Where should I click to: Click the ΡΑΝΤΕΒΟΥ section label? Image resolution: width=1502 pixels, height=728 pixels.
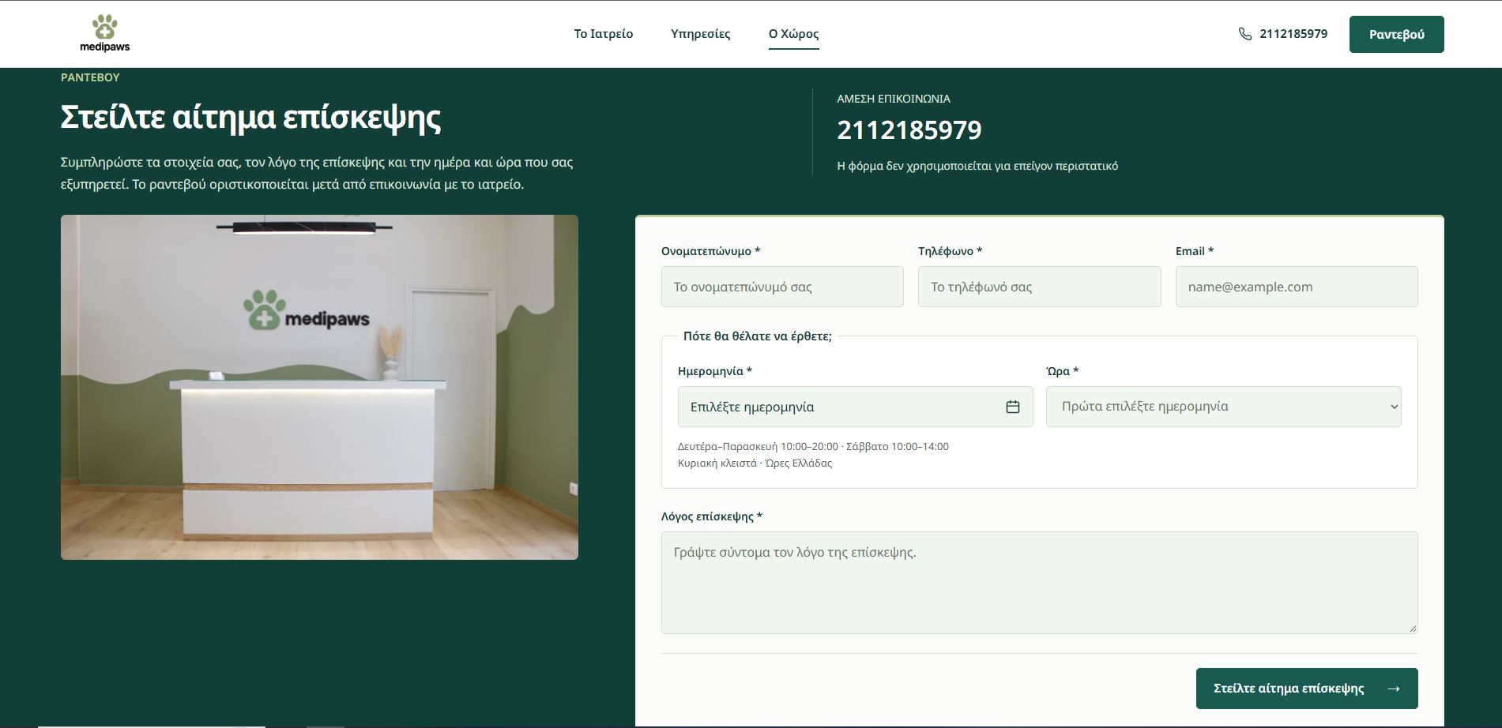pyautogui.click(x=90, y=77)
